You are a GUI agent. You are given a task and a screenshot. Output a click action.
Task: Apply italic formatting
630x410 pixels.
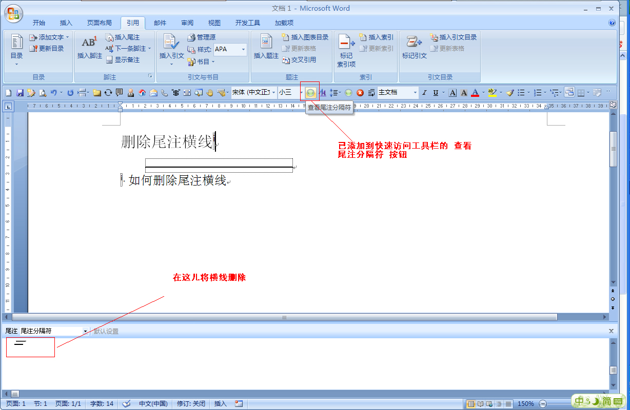424,93
